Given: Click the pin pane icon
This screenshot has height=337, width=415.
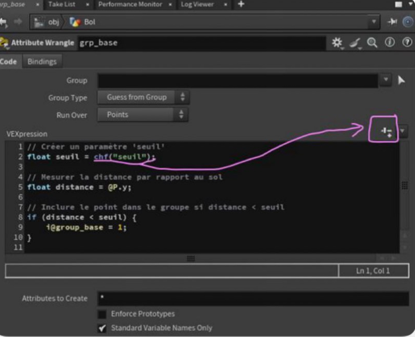Looking at the screenshot, I should coord(391,22).
